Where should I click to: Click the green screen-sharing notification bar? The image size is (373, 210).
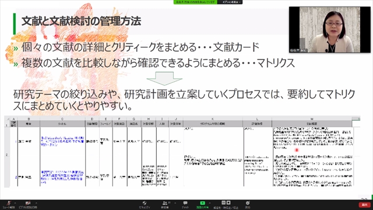point(195,2)
